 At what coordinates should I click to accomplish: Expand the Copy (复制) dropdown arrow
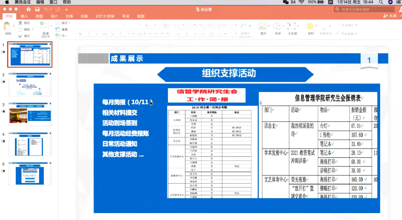[x=33, y=29]
